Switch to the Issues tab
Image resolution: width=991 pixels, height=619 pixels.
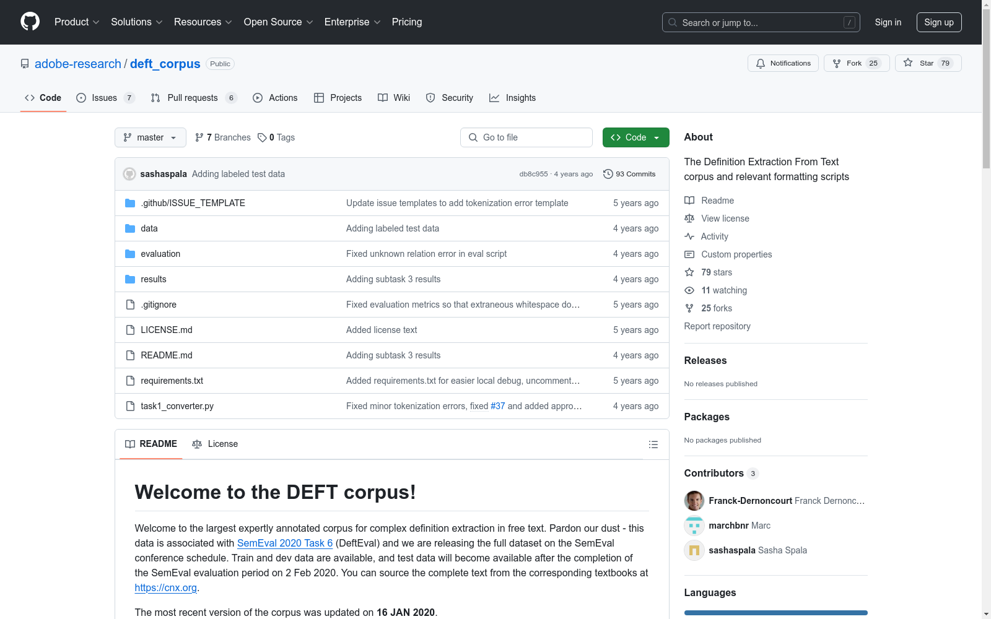[105, 98]
